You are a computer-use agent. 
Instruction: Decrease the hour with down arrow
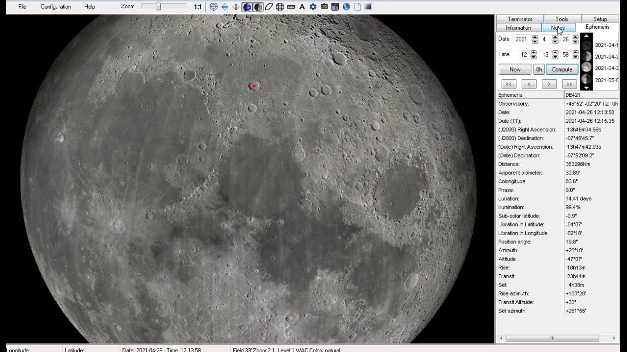click(533, 57)
